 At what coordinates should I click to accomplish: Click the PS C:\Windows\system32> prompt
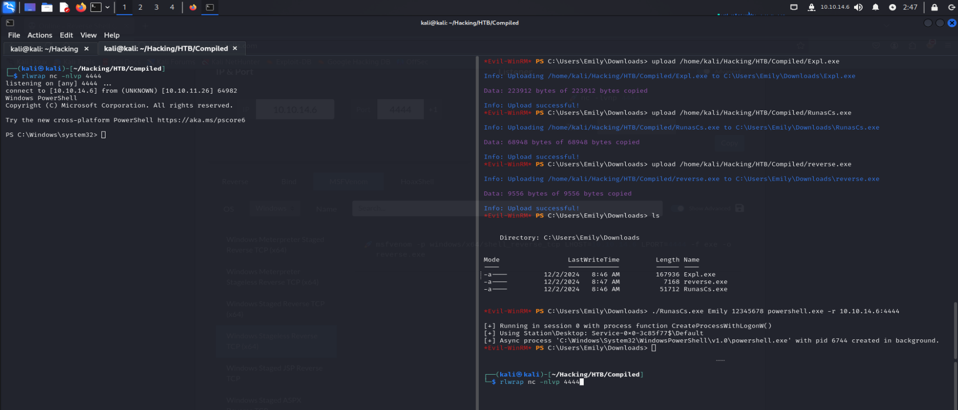pos(51,135)
